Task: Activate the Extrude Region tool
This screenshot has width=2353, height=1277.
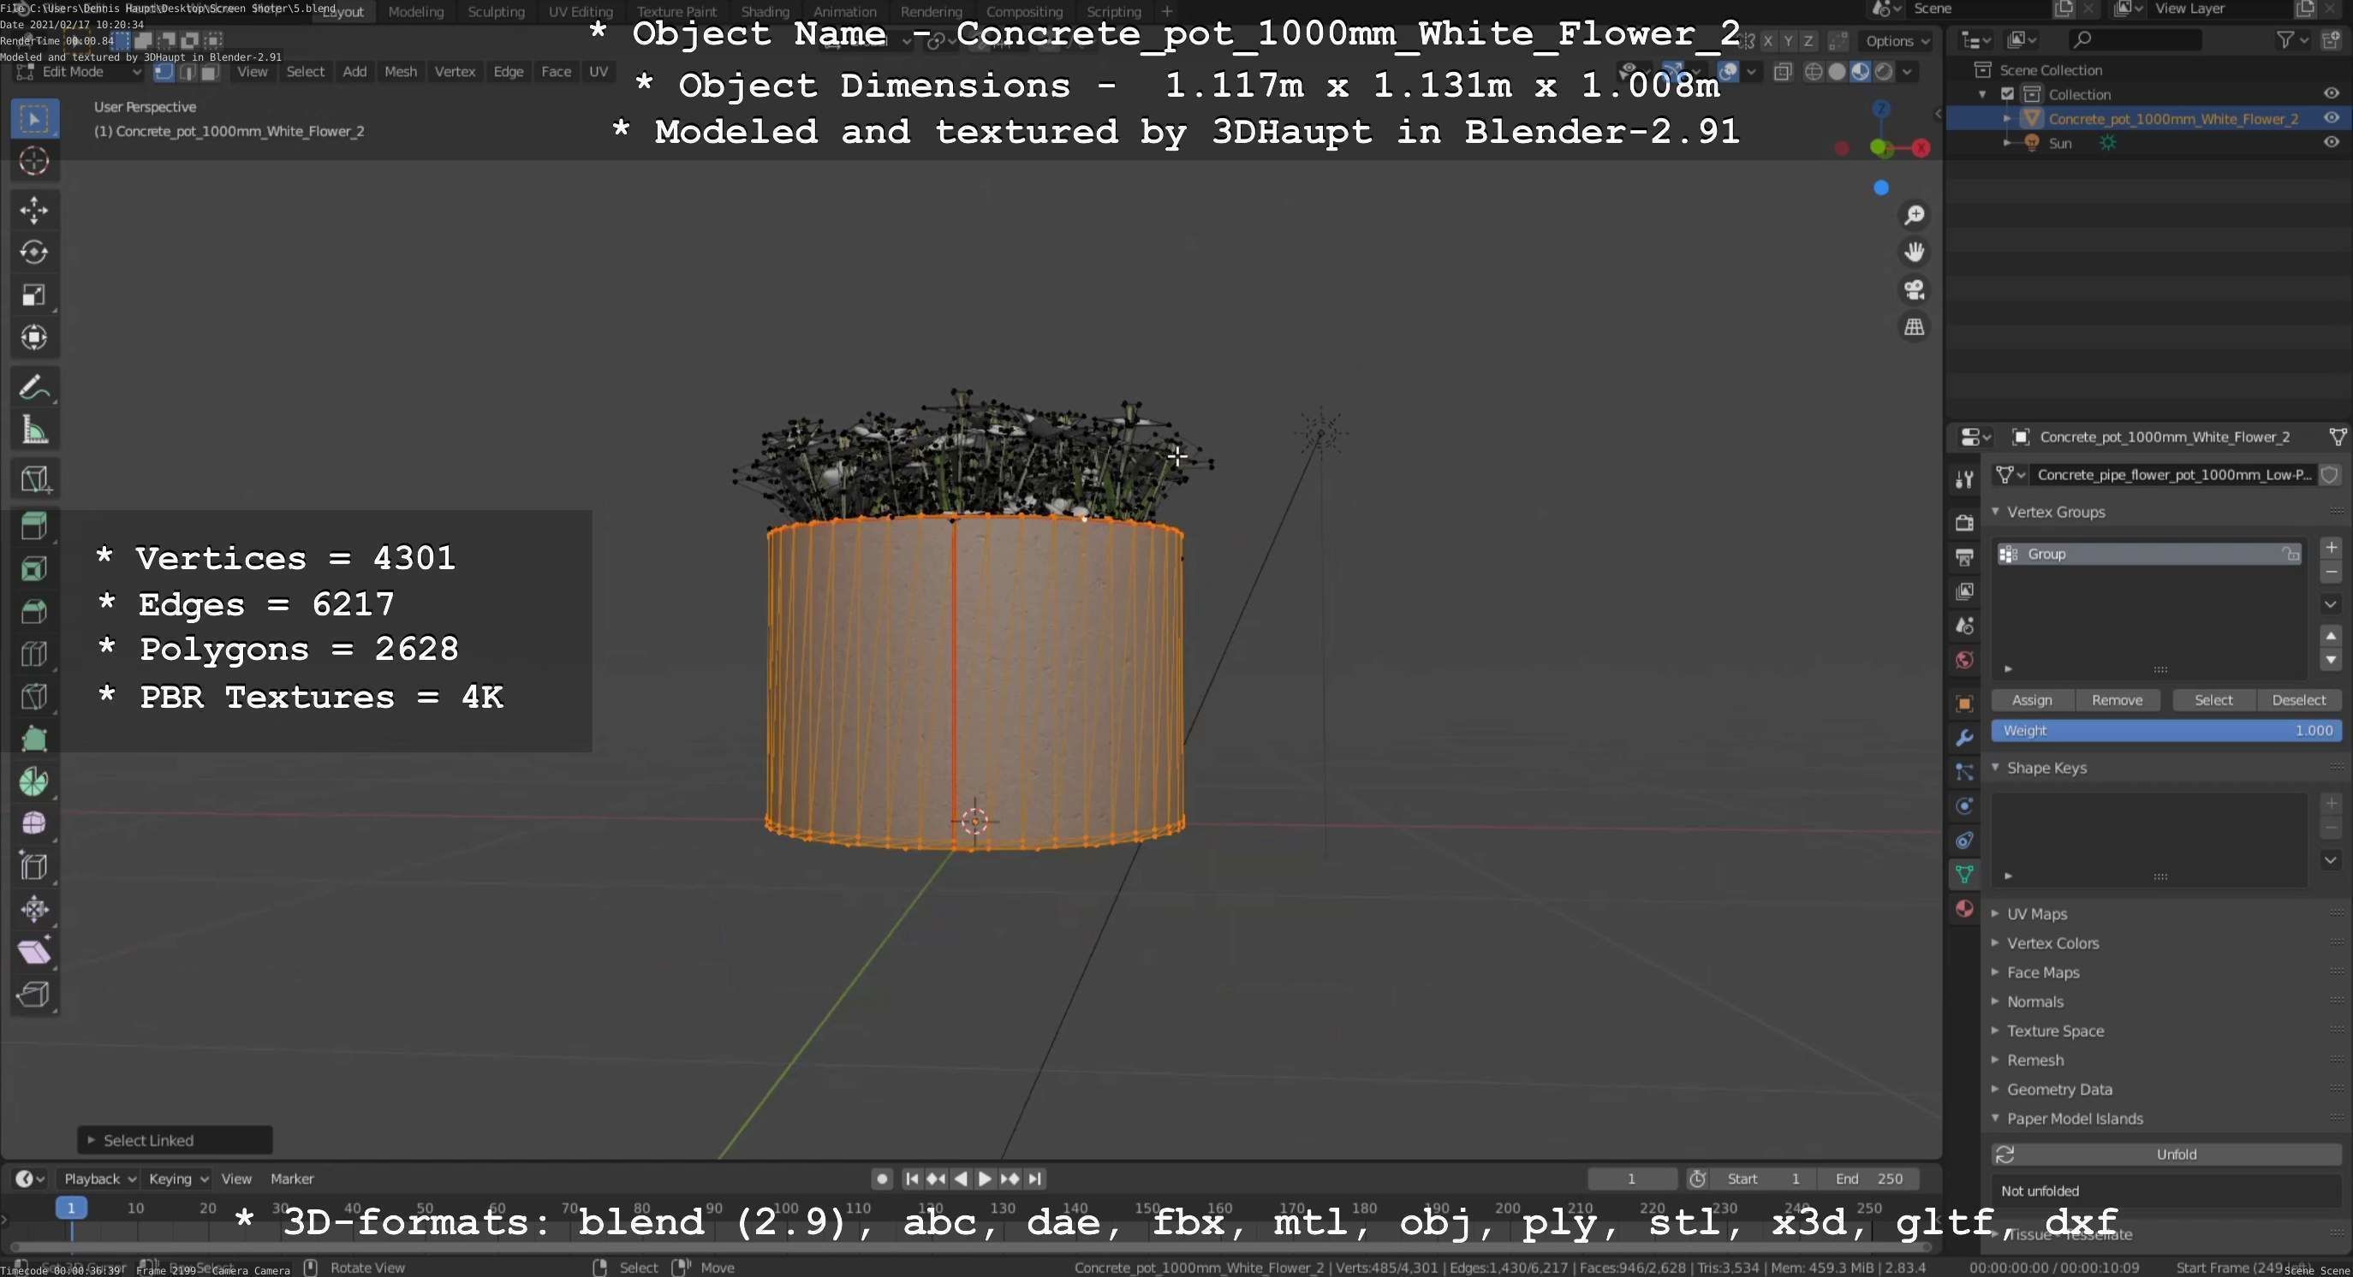Action: coord(35,526)
